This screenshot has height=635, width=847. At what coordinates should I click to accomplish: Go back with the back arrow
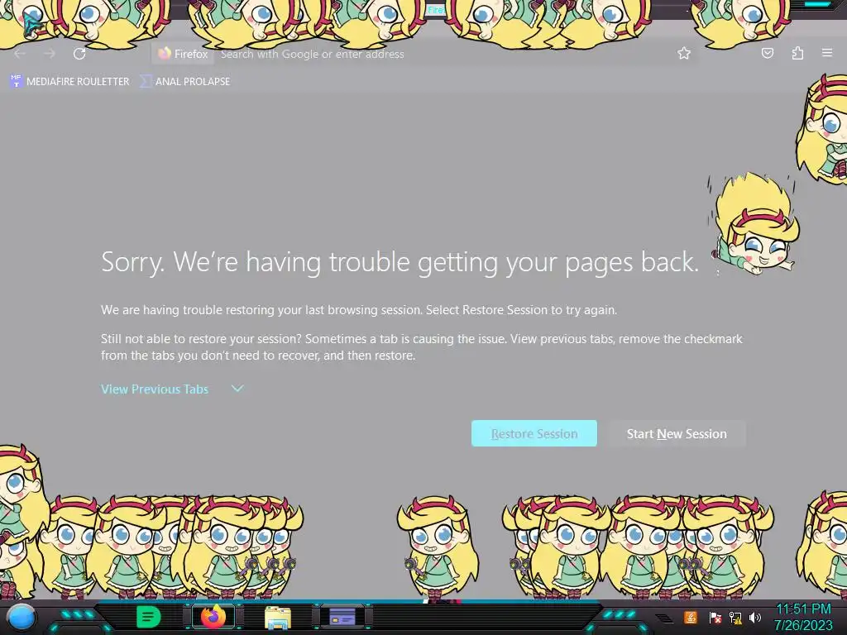click(20, 54)
